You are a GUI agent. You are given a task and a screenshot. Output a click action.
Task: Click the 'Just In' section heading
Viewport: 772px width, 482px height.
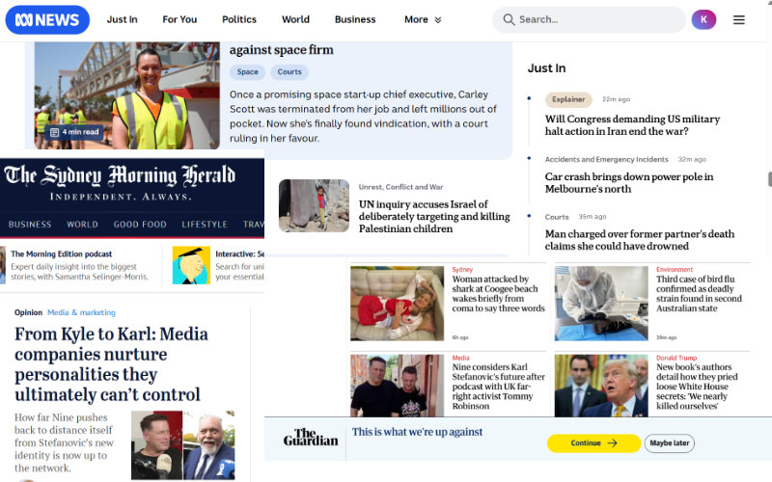point(546,68)
